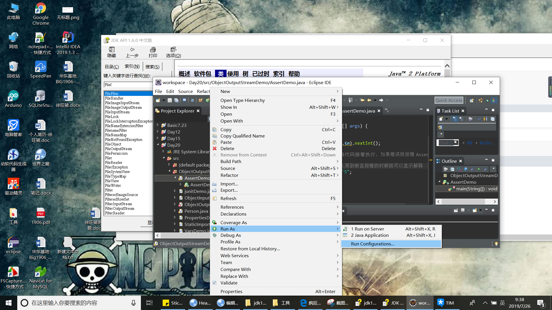This screenshot has height=310, width=552.
Task: Open the New Task dropdown arrow in Task List
Action: pyautogui.click(x=446, y=119)
